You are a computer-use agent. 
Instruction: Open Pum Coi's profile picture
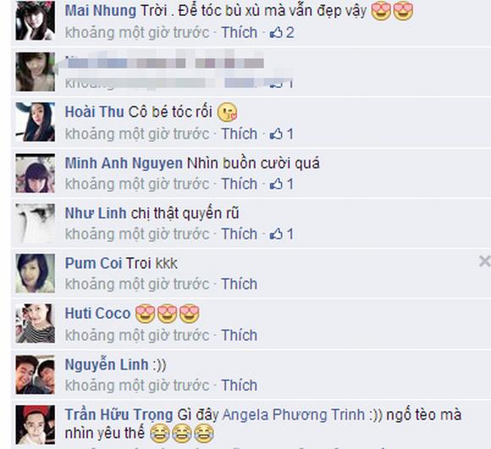36,273
